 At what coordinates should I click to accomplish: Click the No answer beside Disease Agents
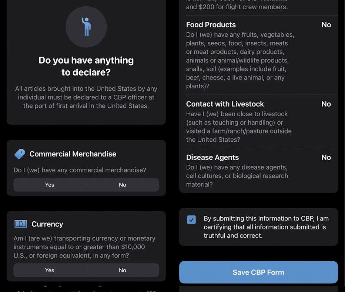pyautogui.click(x=326, y=157)
